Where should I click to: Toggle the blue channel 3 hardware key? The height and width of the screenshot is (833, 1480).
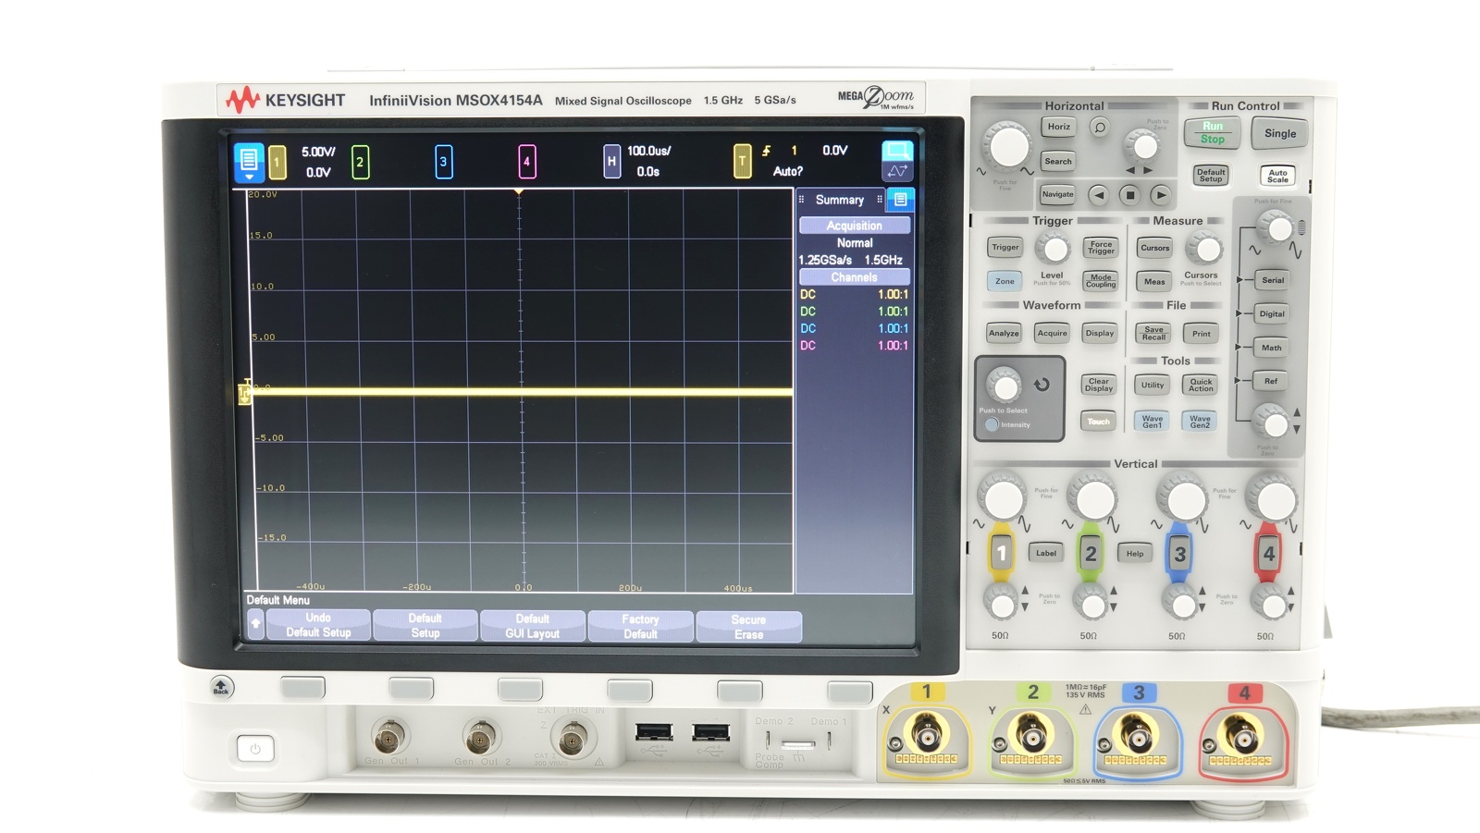click(1179, 554)
